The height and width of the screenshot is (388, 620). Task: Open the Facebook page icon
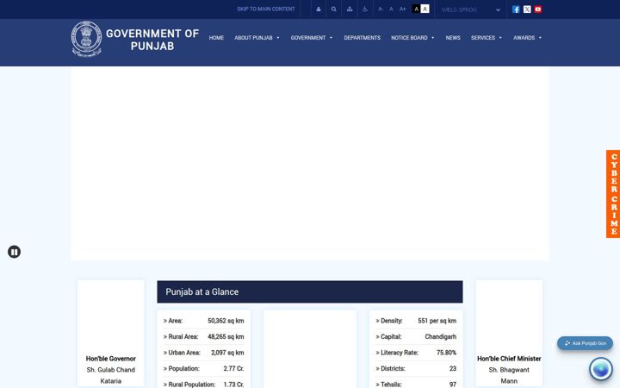point(516,9)
